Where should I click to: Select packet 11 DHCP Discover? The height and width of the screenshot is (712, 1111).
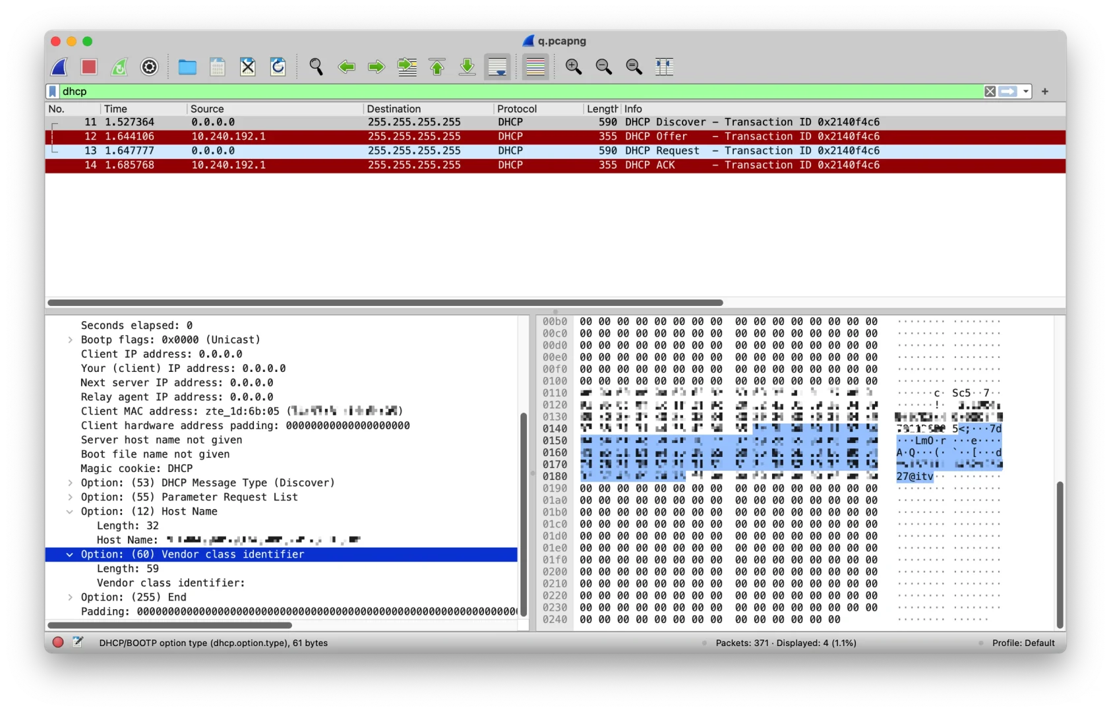pos(555,122)
